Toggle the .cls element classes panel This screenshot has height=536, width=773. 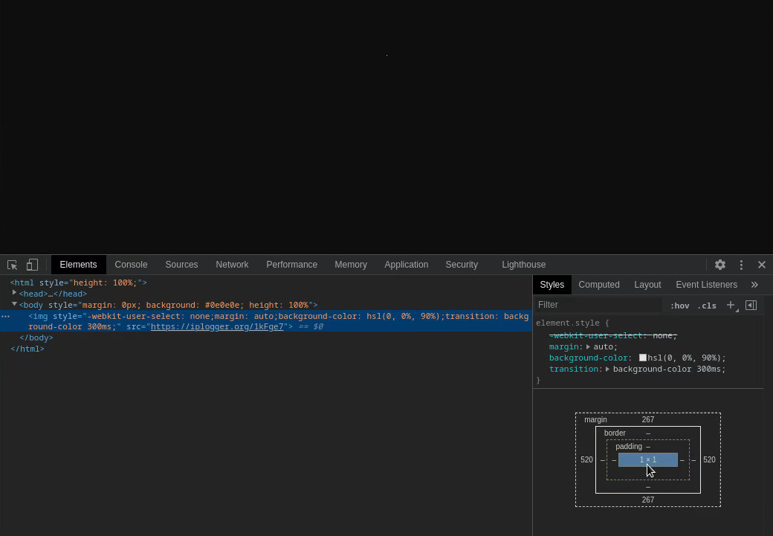tap(706, 306)
